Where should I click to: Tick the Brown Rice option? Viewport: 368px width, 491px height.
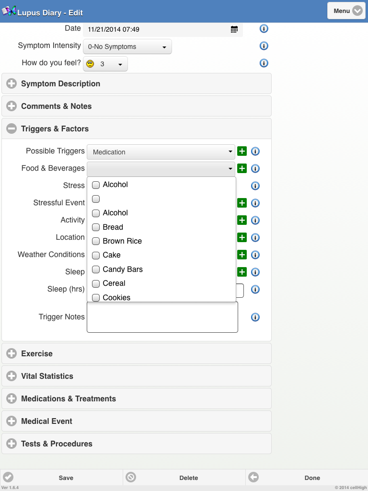pos(96,241)
